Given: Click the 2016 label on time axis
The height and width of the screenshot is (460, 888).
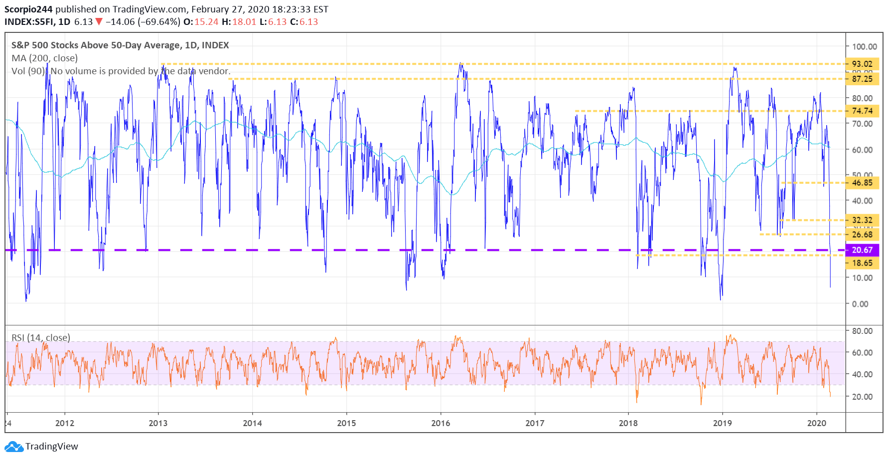Looking at the screenshot, I should [x=441, y=424].
